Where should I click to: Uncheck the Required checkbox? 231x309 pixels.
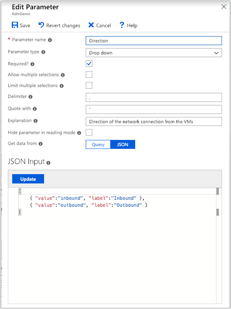click(89, 64)
